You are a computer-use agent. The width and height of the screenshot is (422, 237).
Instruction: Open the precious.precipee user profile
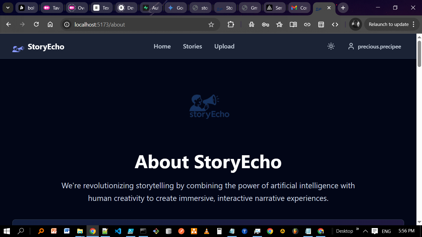tap(374, 47)
